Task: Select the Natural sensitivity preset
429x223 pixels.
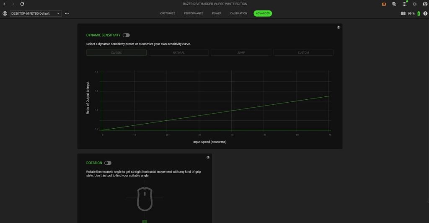Action: [178, 52]
